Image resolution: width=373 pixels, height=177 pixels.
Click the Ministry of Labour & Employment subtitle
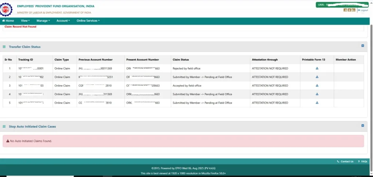pos(54,13)
